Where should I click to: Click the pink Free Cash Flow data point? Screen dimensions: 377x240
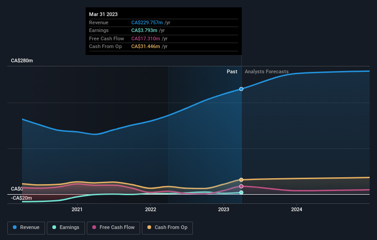pos(241,186)
